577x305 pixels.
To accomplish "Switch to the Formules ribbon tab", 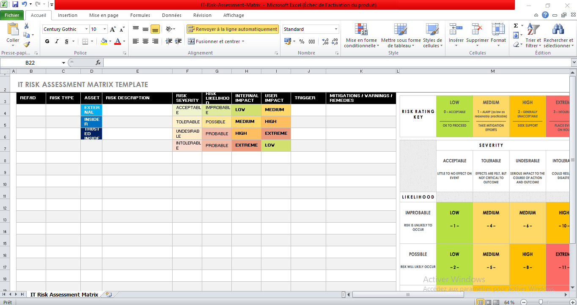I will (x=140, y=15).
